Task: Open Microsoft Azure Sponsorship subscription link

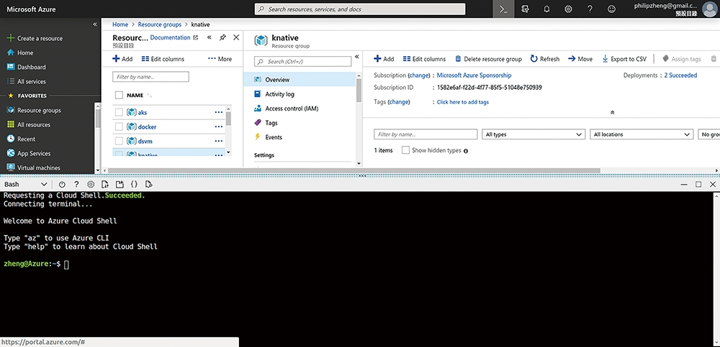Action: coord(474,75)
